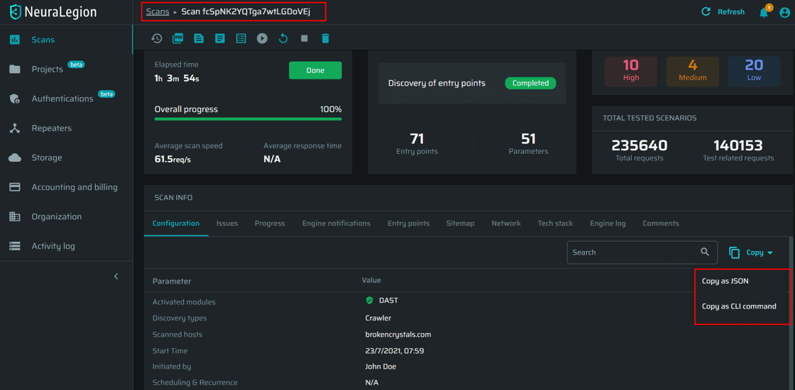This screenshot has width=795, height=390.
Task: Click the Projects folder icon
Action: 15,69
